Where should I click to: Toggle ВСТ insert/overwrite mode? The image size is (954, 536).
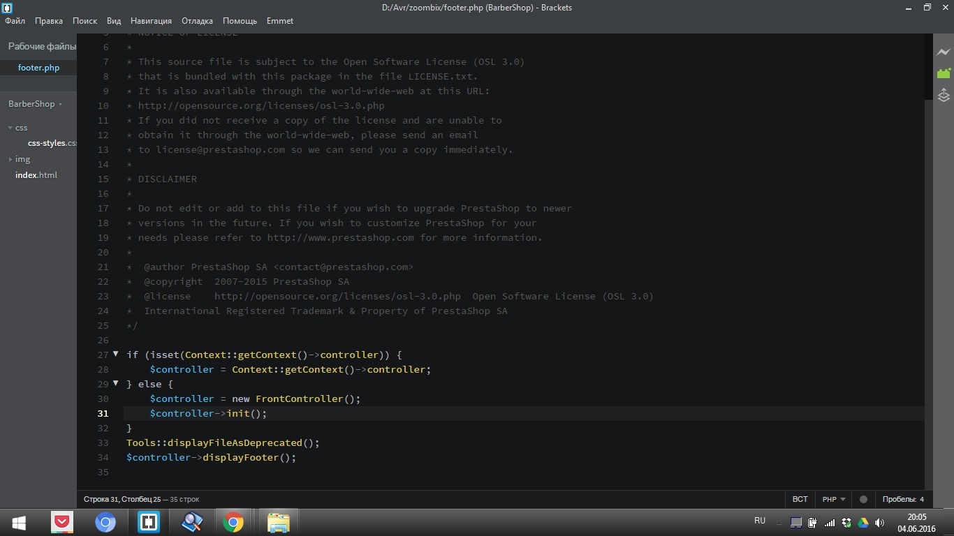tap(800, 499)
